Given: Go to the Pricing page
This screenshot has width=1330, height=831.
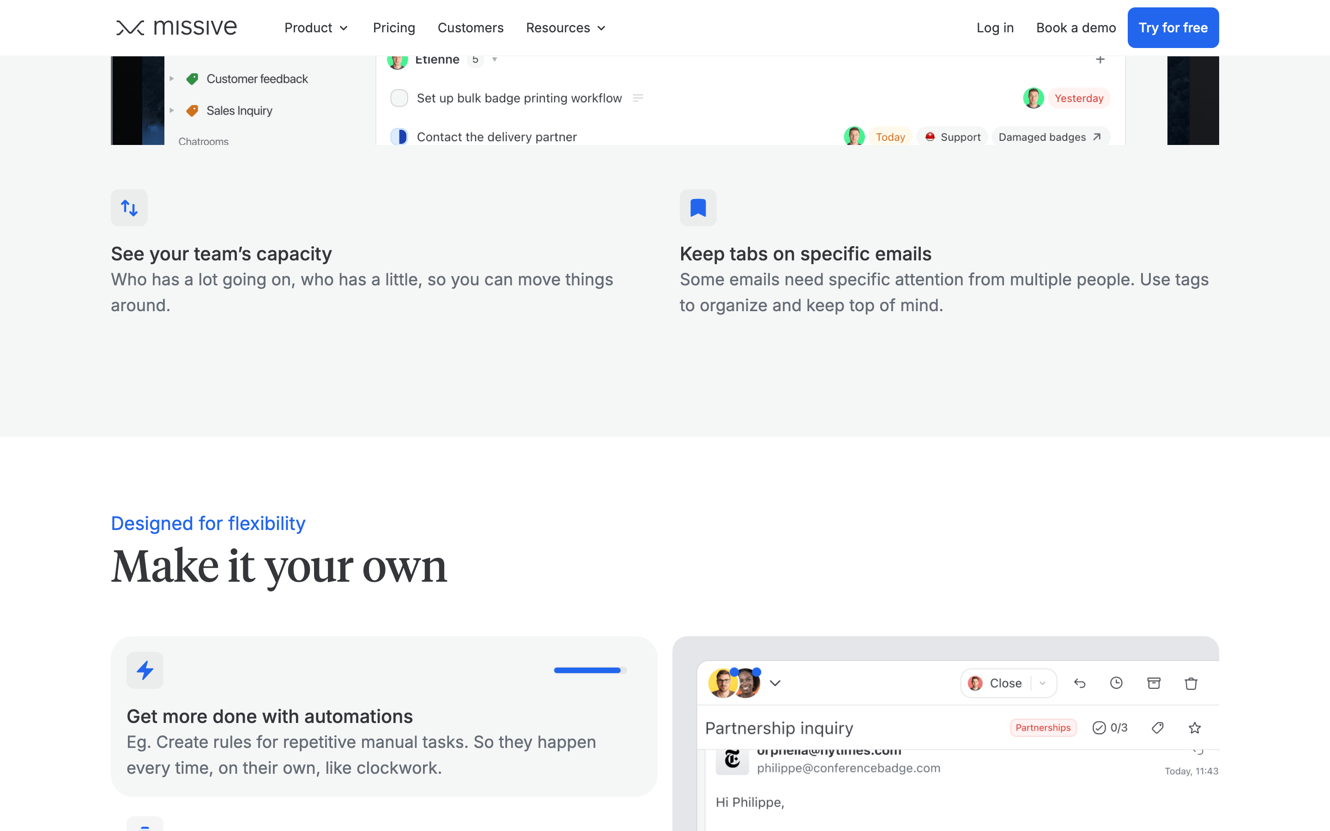Looking at the screenshot, I should 394,28.
